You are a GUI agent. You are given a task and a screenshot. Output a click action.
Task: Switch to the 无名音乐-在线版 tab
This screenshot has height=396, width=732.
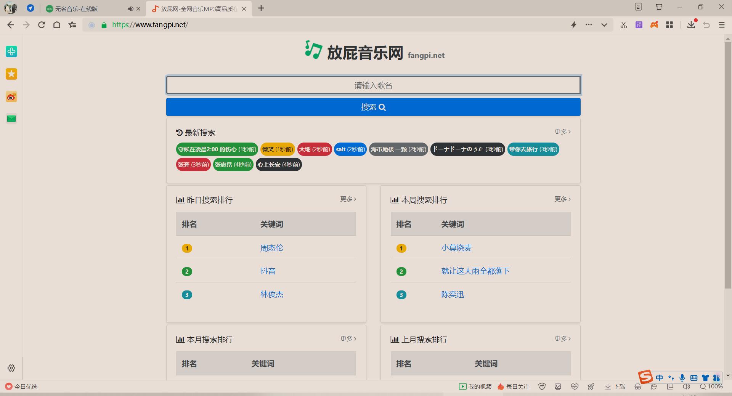(x=84, y=9)
